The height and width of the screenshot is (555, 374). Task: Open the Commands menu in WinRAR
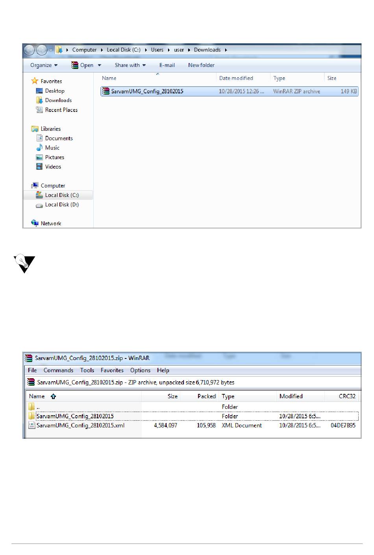click(58, 370)
